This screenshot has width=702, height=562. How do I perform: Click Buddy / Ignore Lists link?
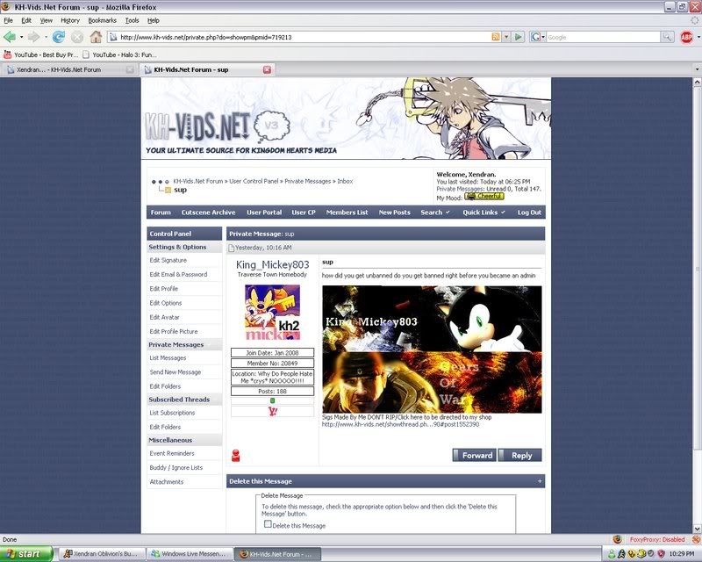[176, 467]
